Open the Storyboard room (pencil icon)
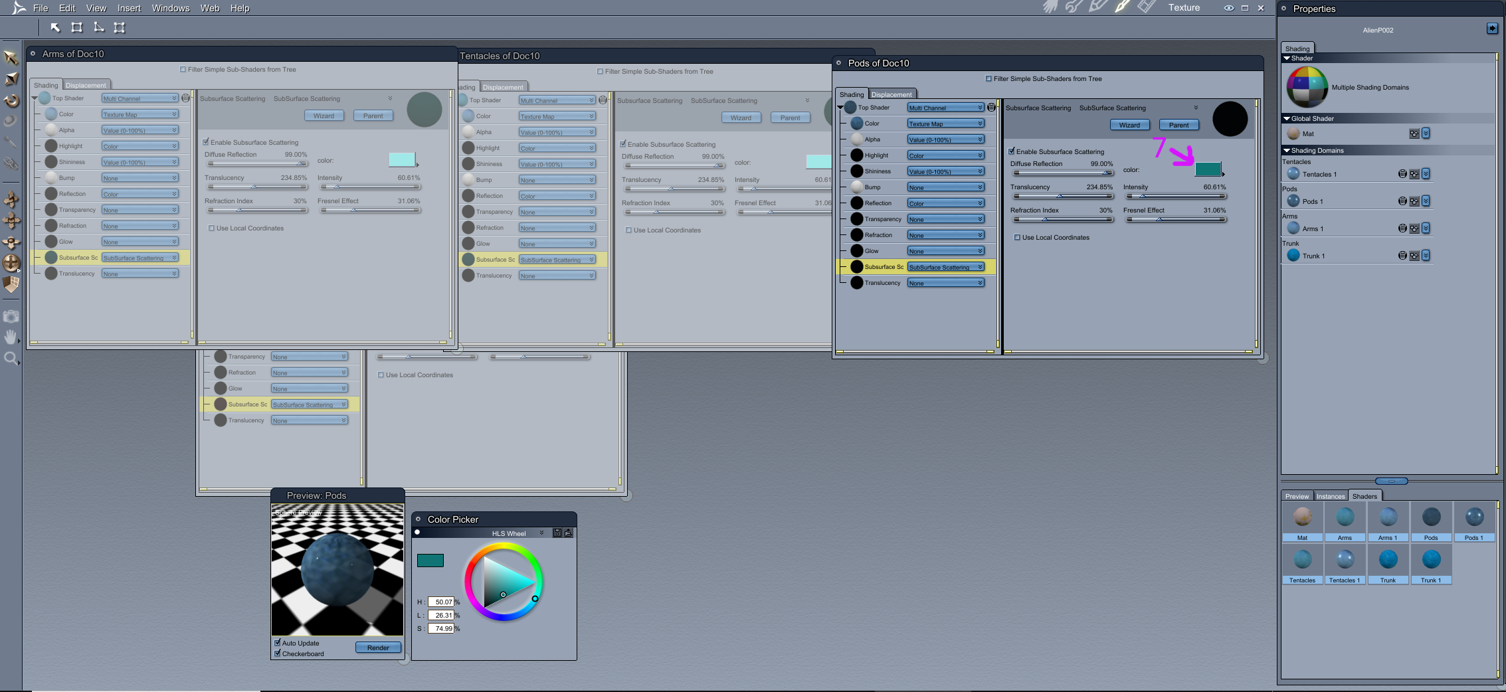This screenshot has height=692, width=1506. click(x=1097, y=7)
